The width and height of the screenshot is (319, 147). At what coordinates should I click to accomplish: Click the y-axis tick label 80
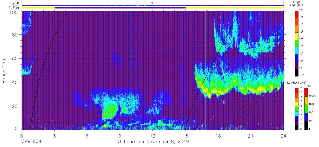pos(15,35)
